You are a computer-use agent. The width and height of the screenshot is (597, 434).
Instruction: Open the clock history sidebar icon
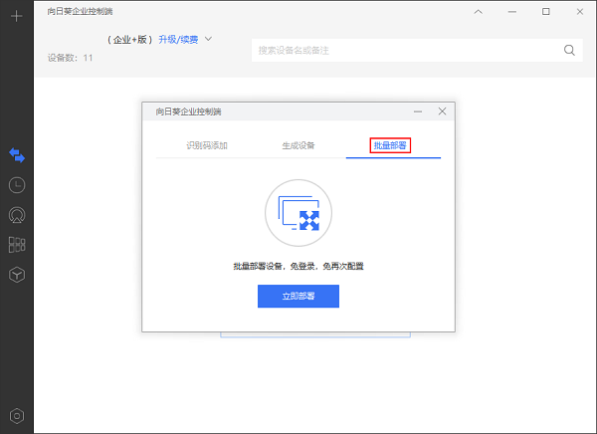[x=16, y=185]
